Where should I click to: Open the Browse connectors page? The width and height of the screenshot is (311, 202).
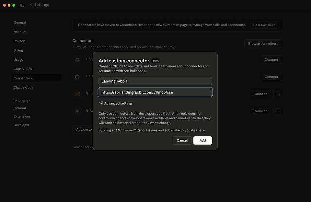pyautogui.click(x=263, y=43)
